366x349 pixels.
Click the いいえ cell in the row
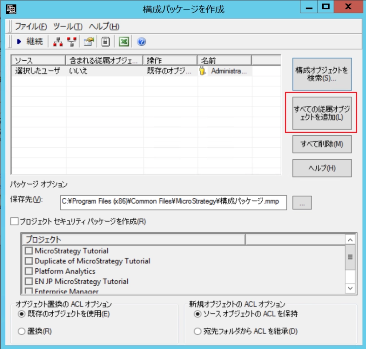click(x=105, y=71)
